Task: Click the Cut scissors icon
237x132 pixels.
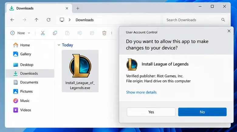Action: pos(43,33)
